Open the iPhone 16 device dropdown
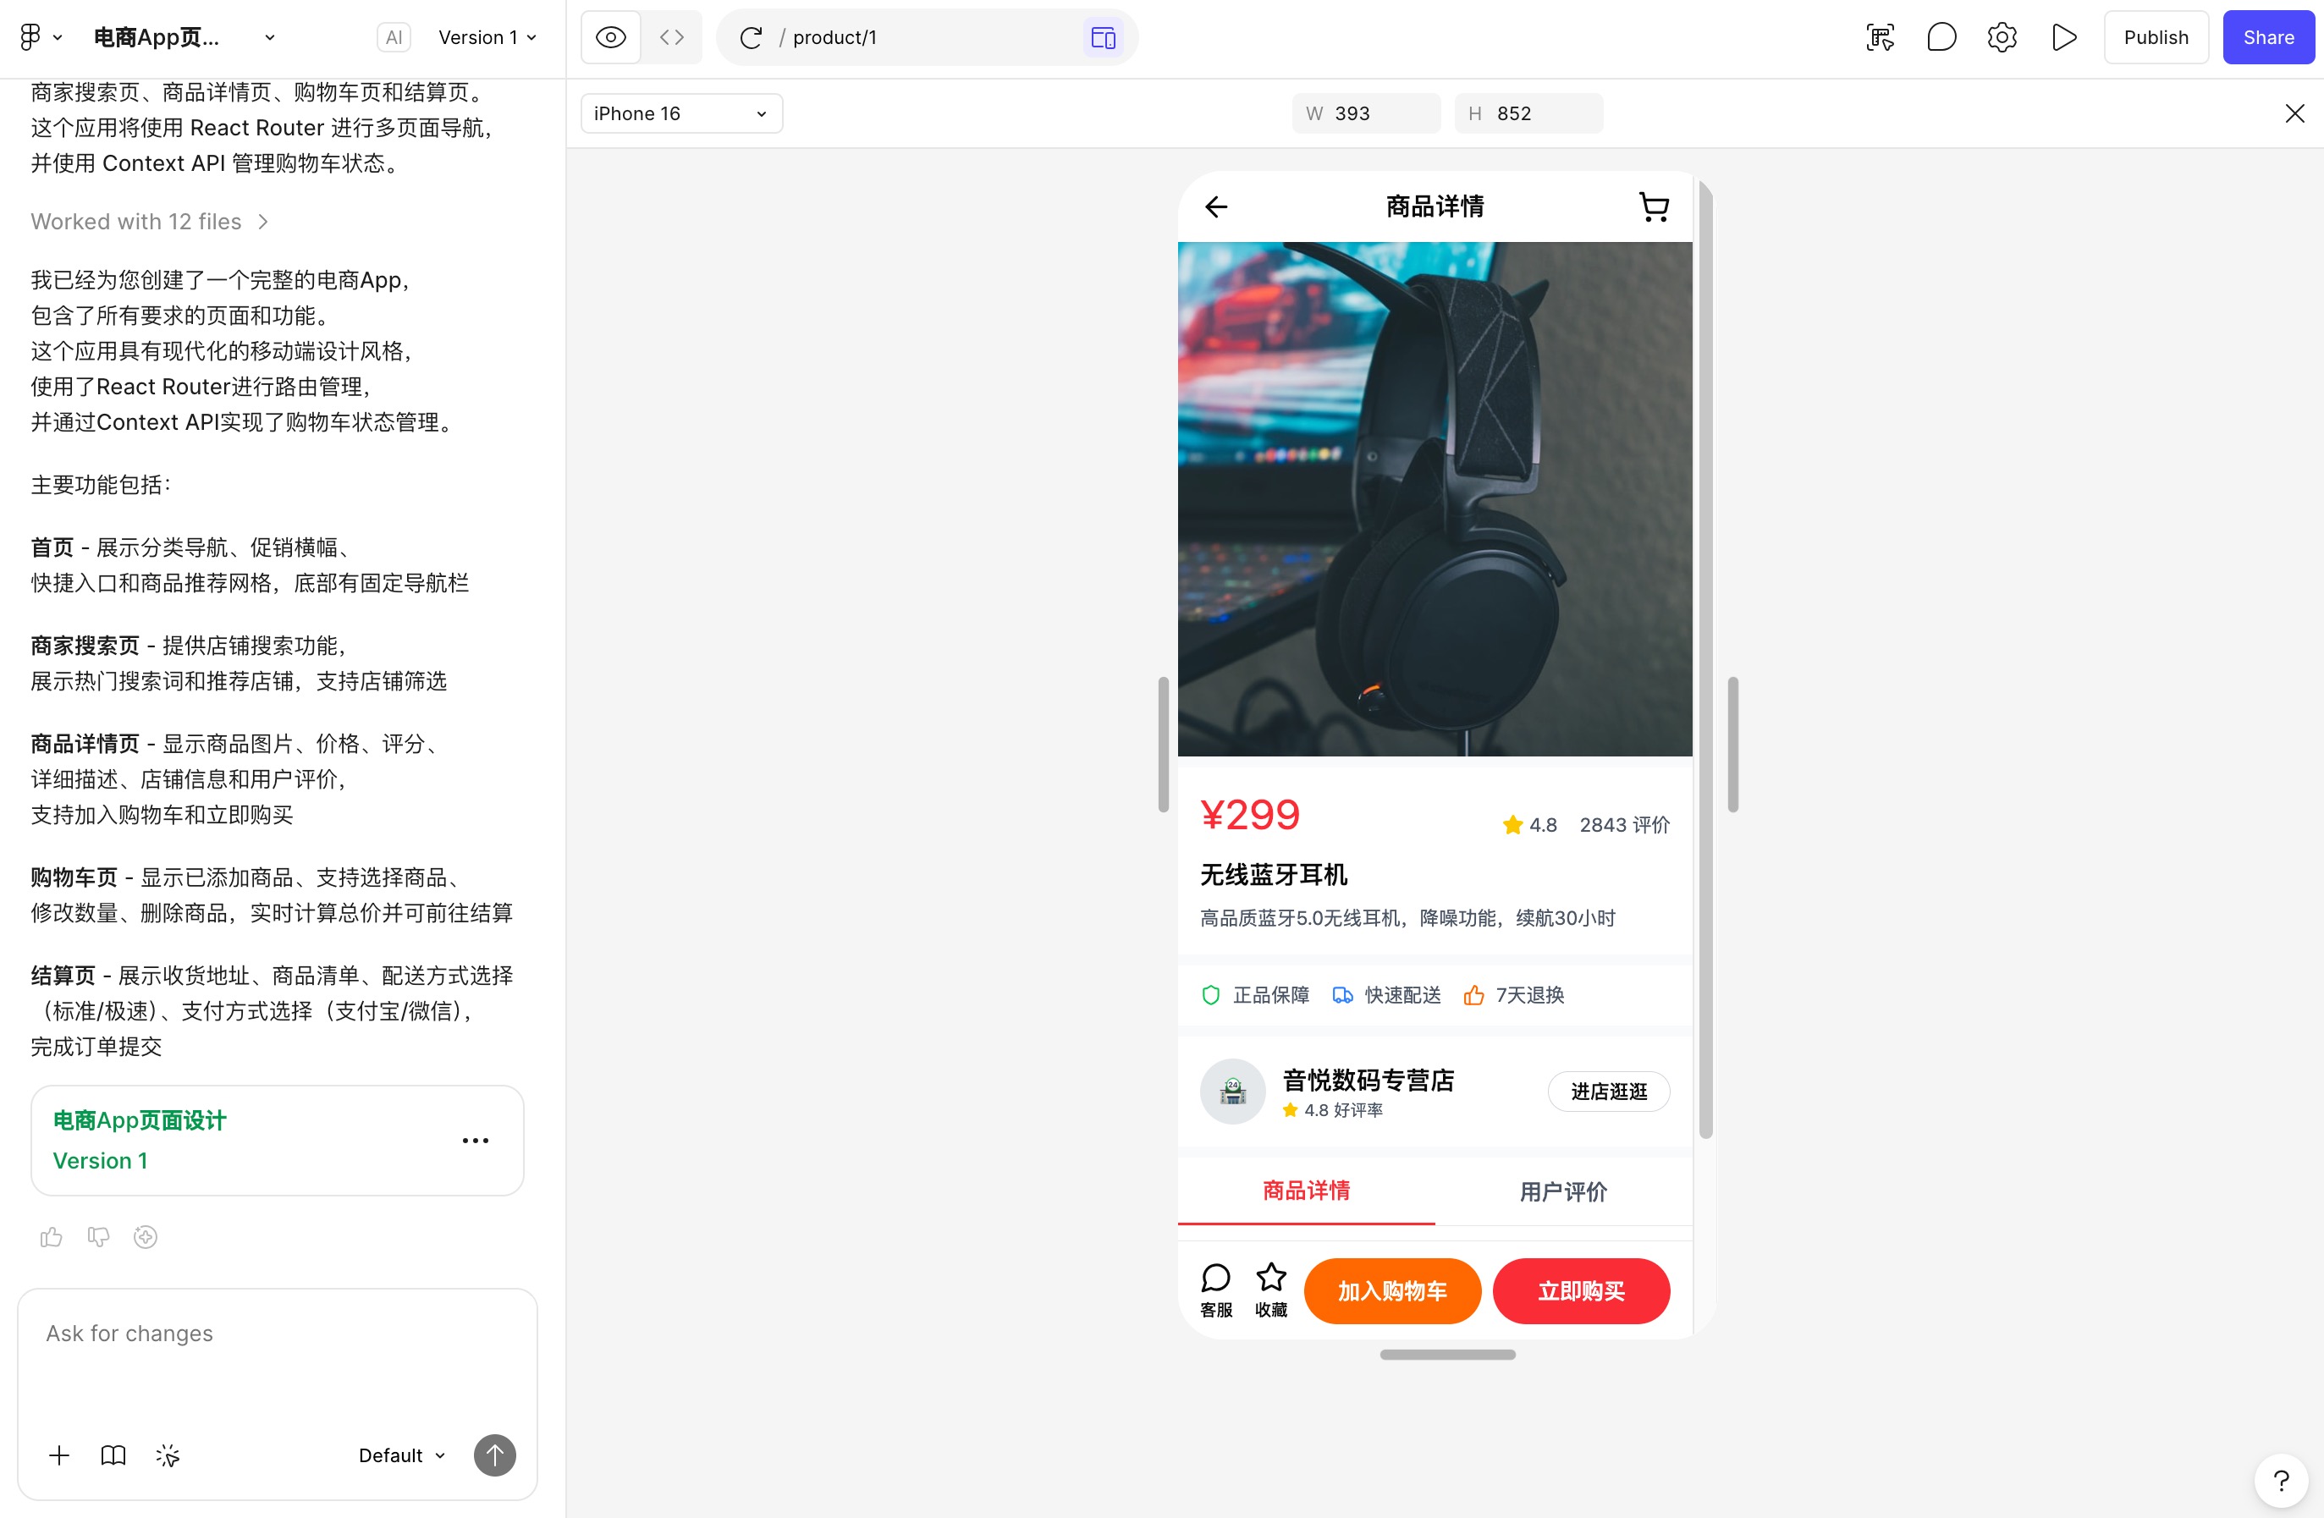2324x1518 pixels. click(x=681, y=113)
